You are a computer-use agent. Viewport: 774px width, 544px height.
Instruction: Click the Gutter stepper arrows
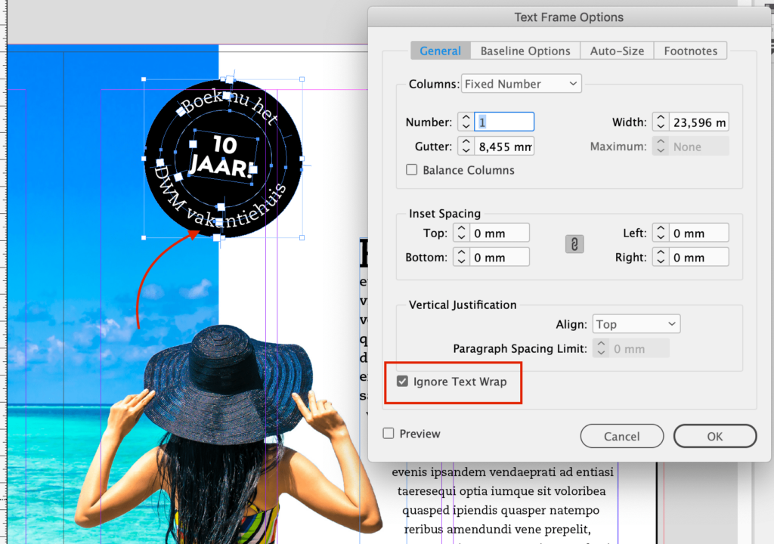pos(465,147)
